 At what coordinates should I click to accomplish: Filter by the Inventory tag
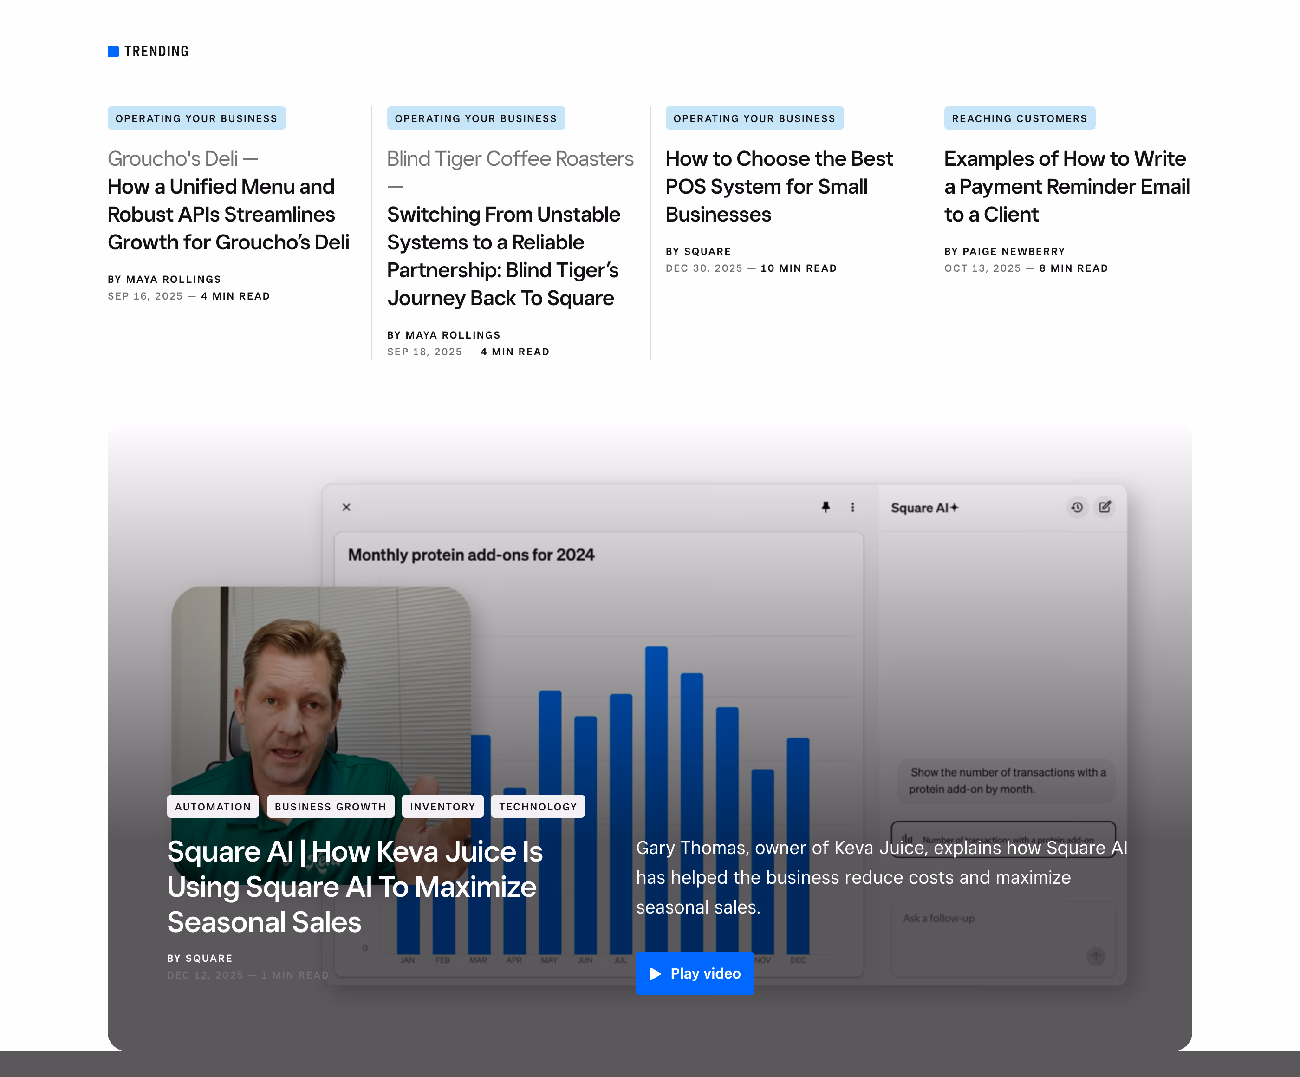(442, 806)
